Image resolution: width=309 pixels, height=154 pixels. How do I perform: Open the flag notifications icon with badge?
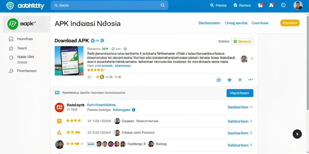(x=260, y=5)
